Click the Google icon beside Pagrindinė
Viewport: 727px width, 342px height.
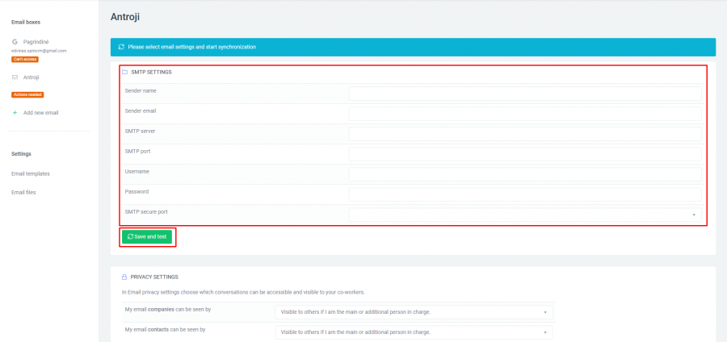(x=15, y=42)
